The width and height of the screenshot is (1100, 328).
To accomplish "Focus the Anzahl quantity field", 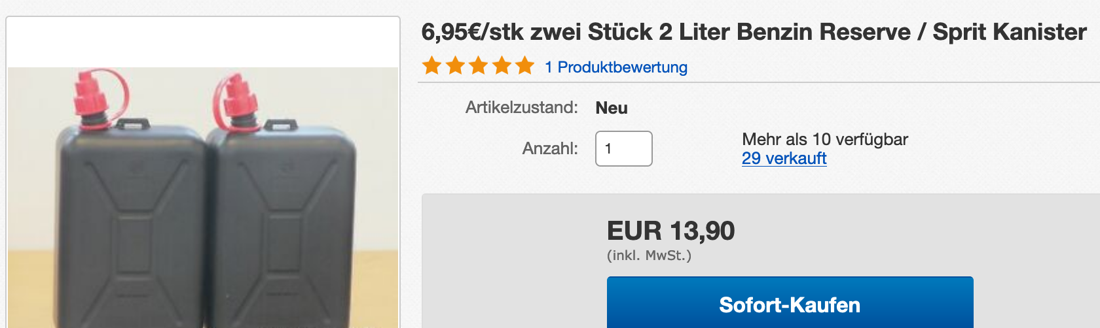I will (x=623, y=149).
